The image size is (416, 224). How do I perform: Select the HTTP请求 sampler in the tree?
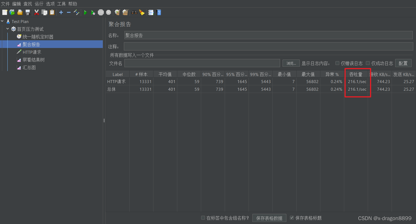(x=32, y=52)
